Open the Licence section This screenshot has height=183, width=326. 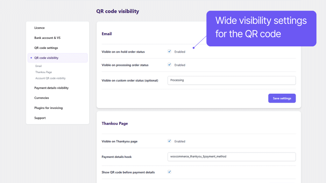tap(39, 28)
